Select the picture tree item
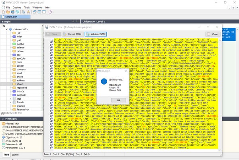Screen dimensions: 239x160 20,51
